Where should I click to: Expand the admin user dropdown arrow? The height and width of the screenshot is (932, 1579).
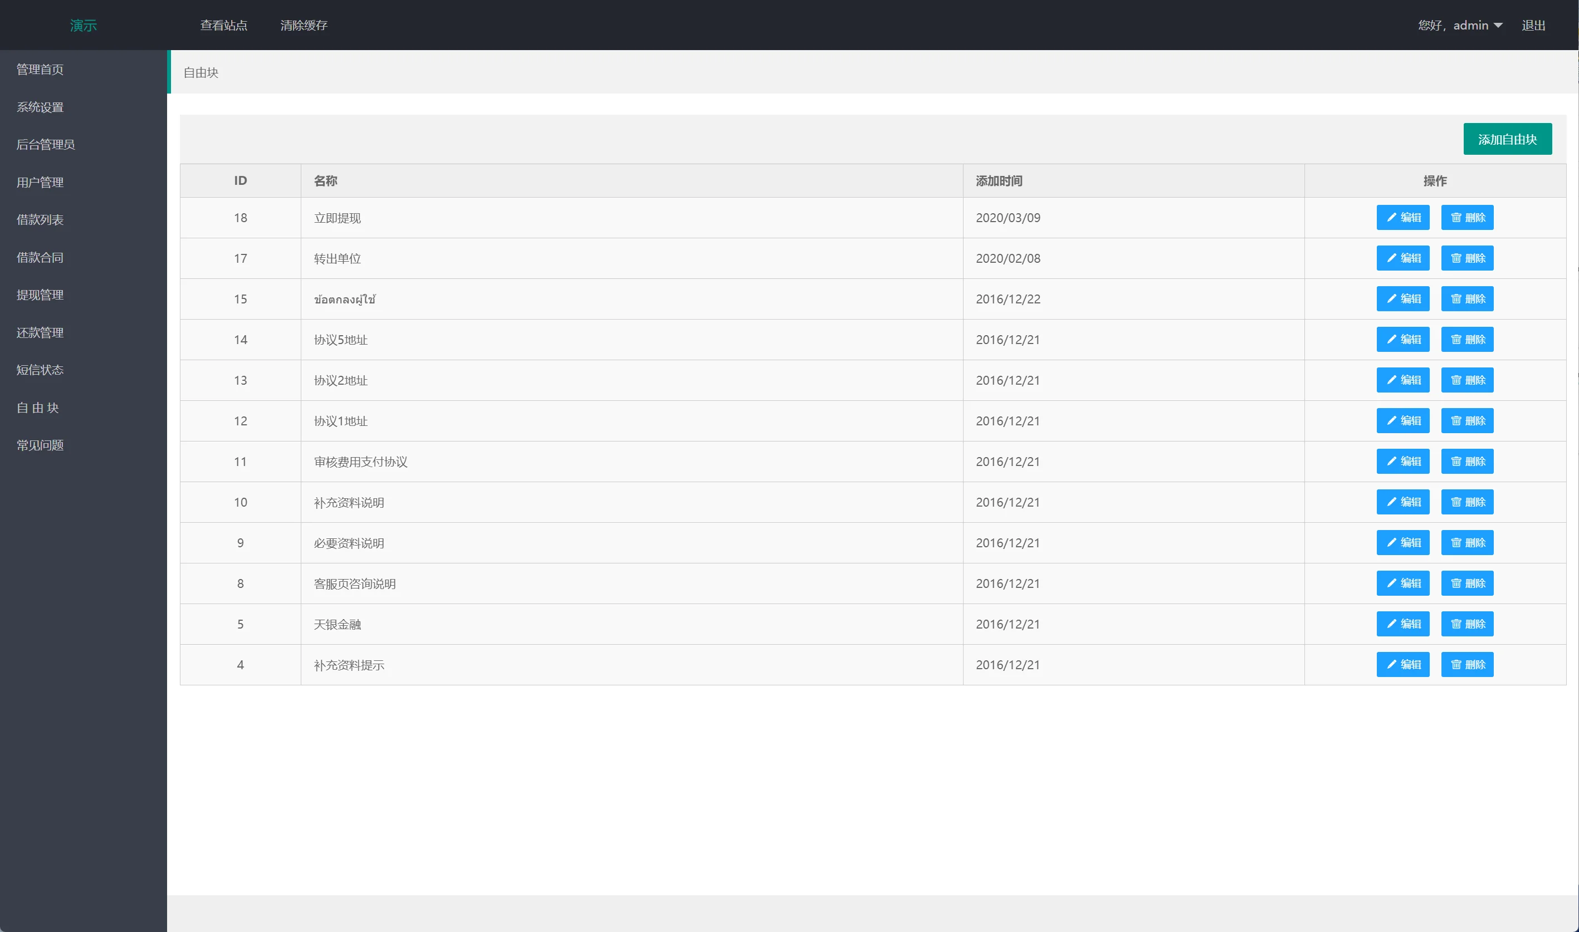coord(1498,25)
